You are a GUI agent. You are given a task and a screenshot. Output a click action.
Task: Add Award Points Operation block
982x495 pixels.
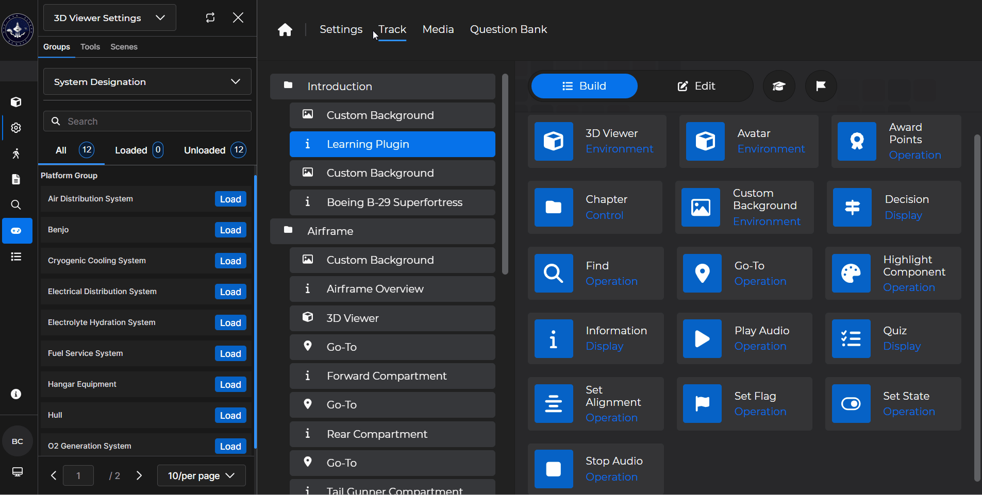(896, 141)
